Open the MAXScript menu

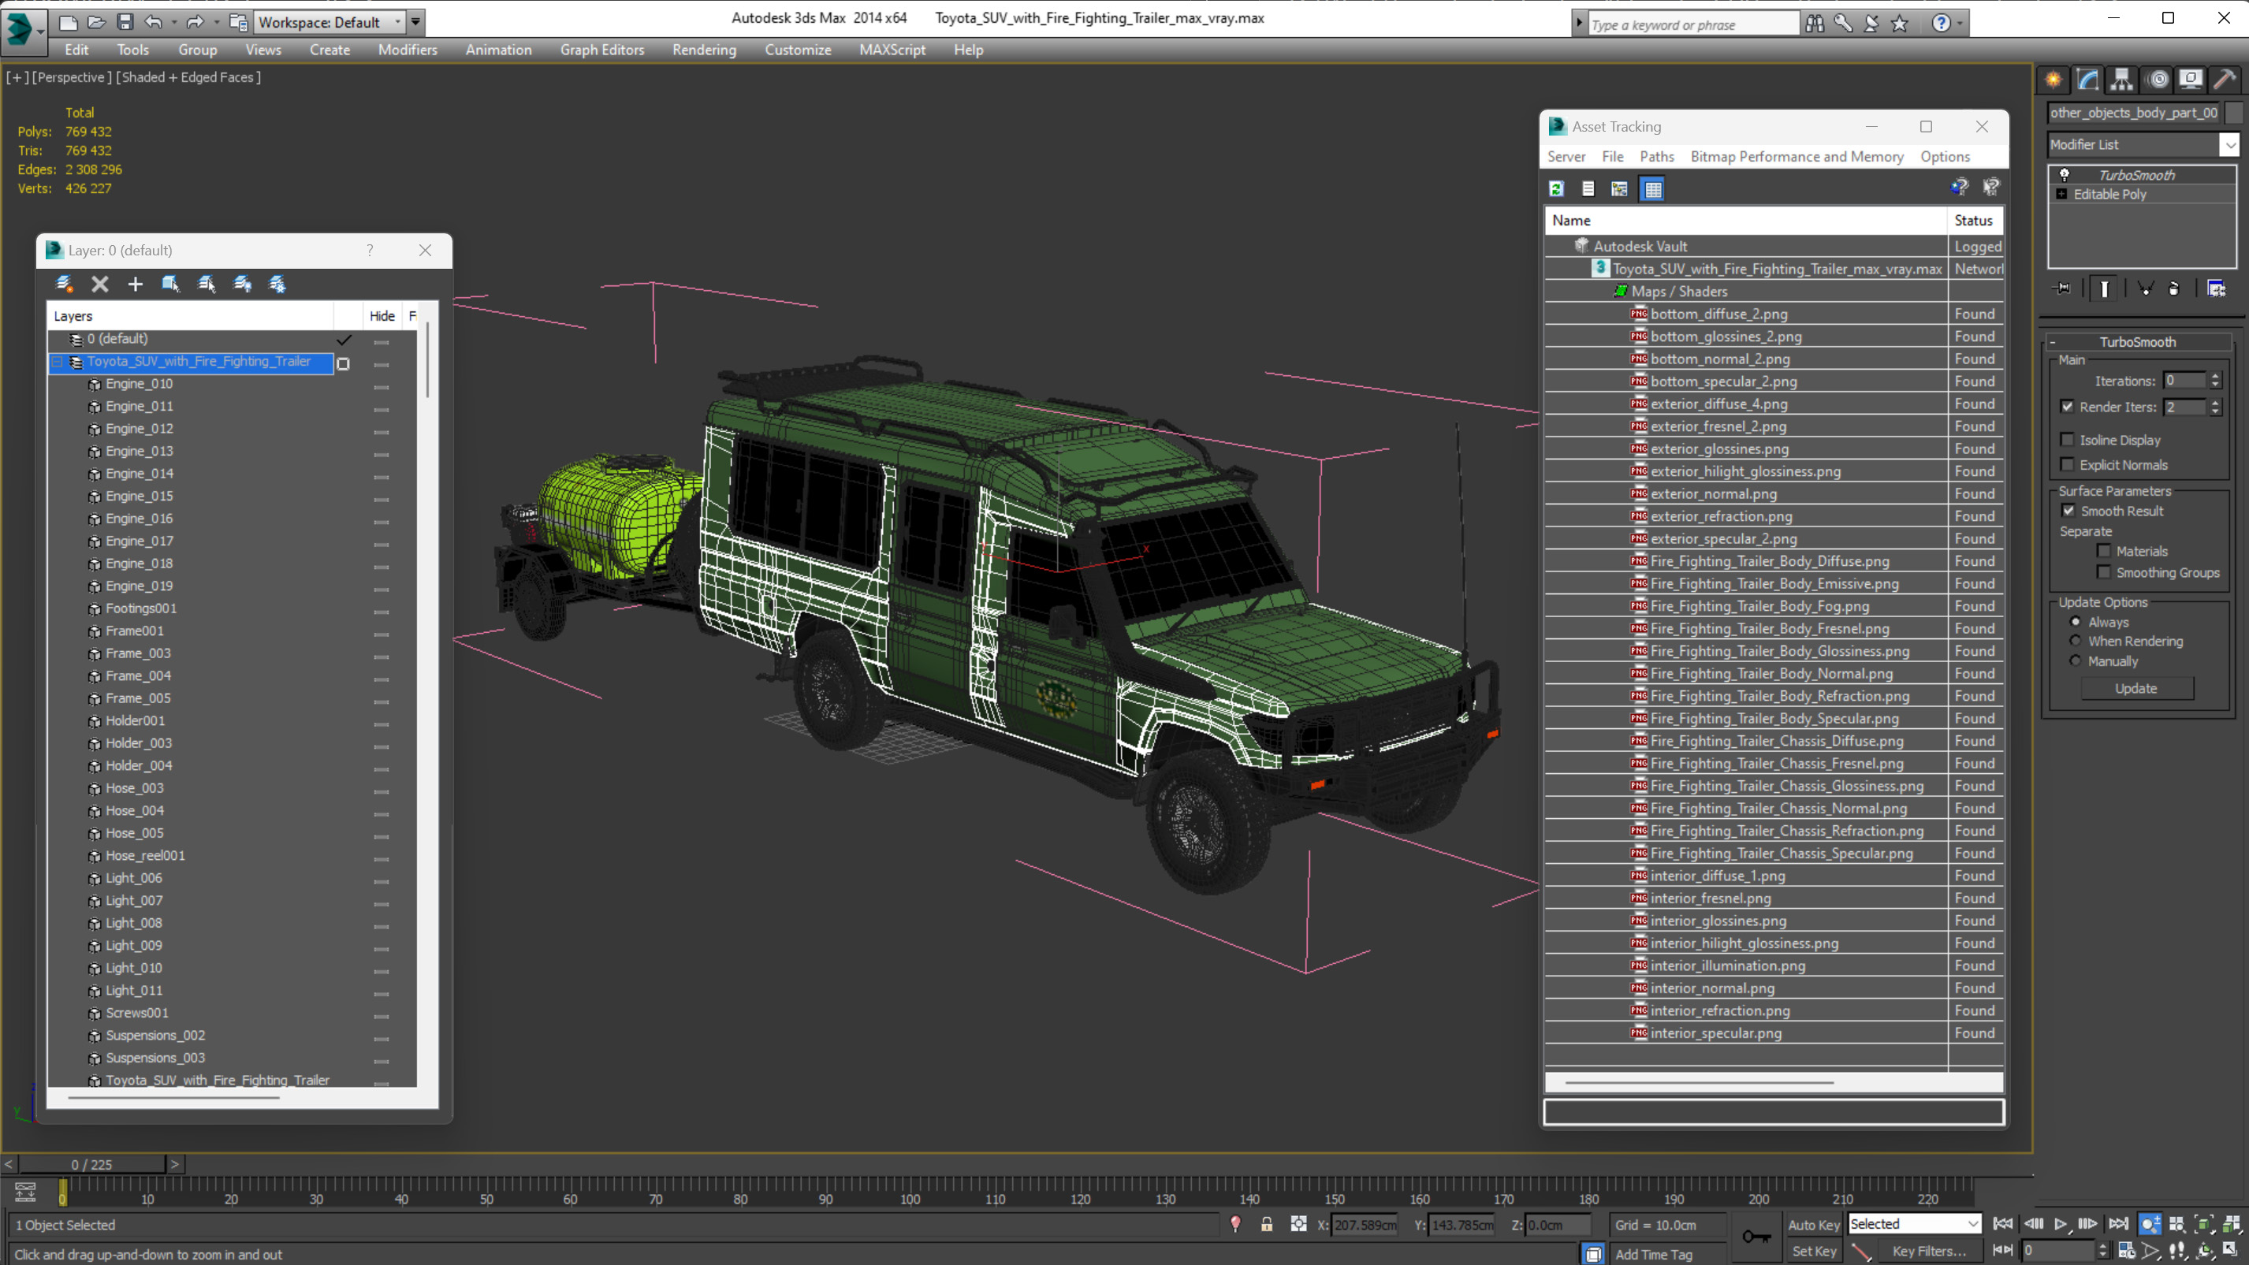[x=892, y=50]
